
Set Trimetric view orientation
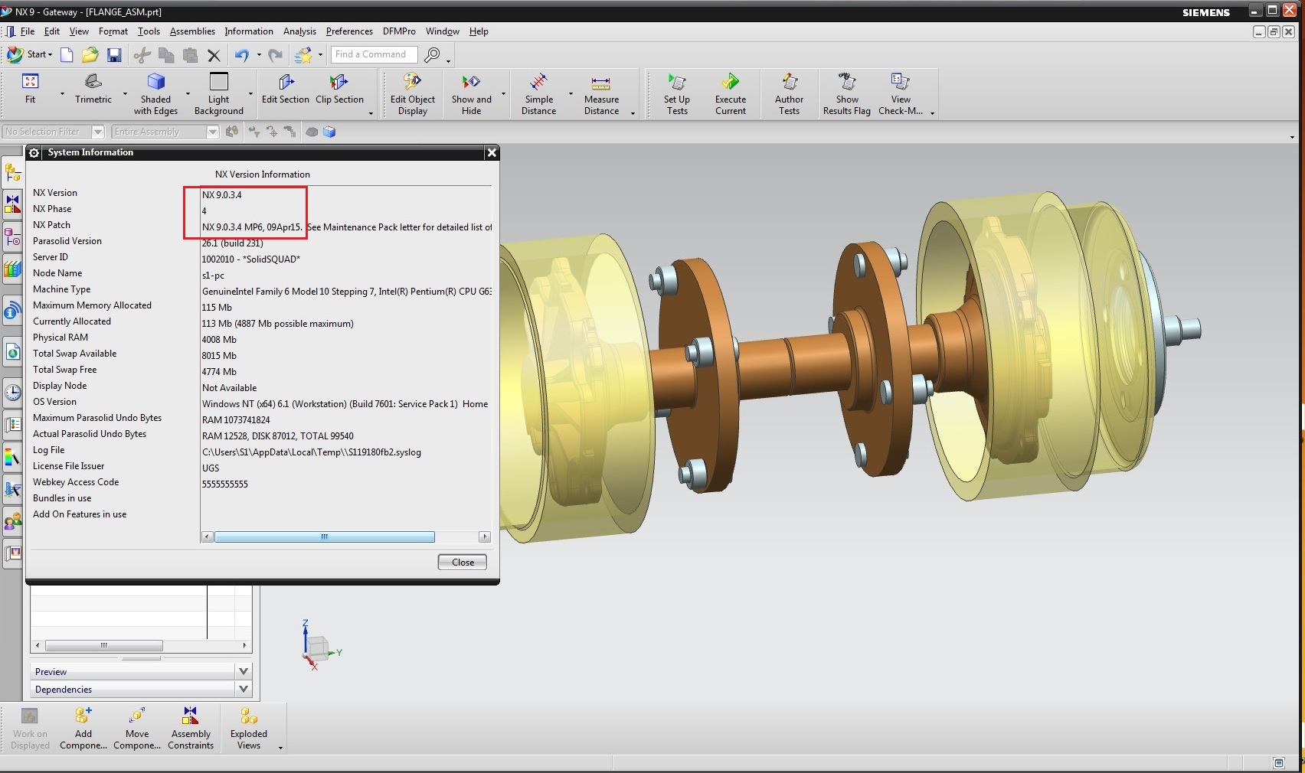tap(93, 90)
